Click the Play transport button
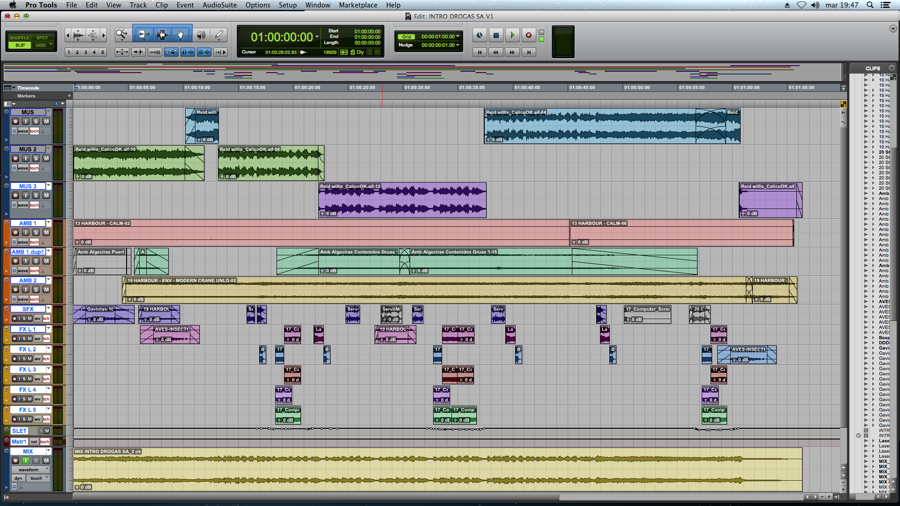 [512, 35]
